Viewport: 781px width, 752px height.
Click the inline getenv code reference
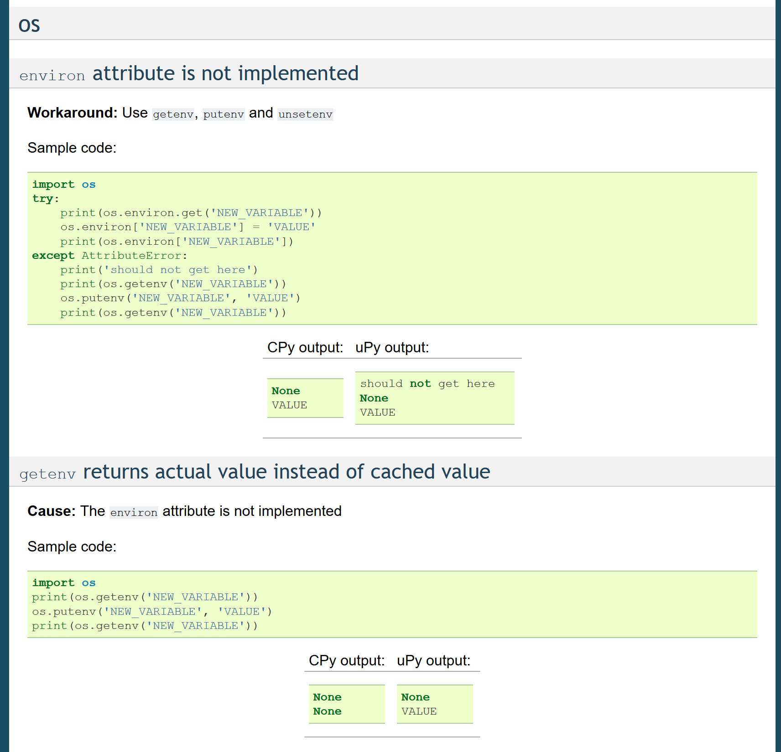point(172,114)
